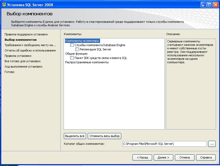Click the Описание: label
The image size is (220, 166).
click(x=173, y=34)
